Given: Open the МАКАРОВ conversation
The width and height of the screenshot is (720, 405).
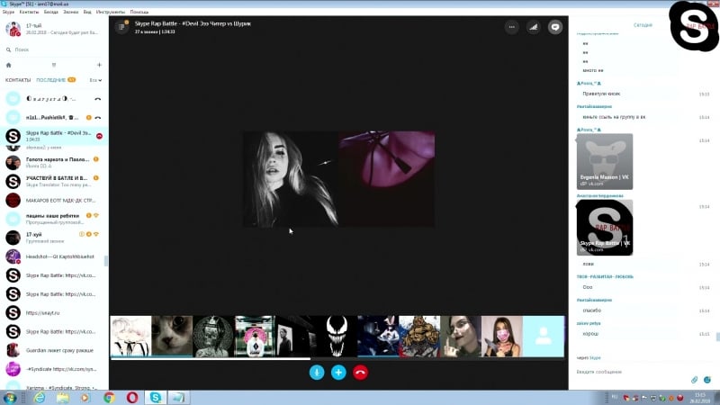Looking at the screenshot, I should click(54, 200).
